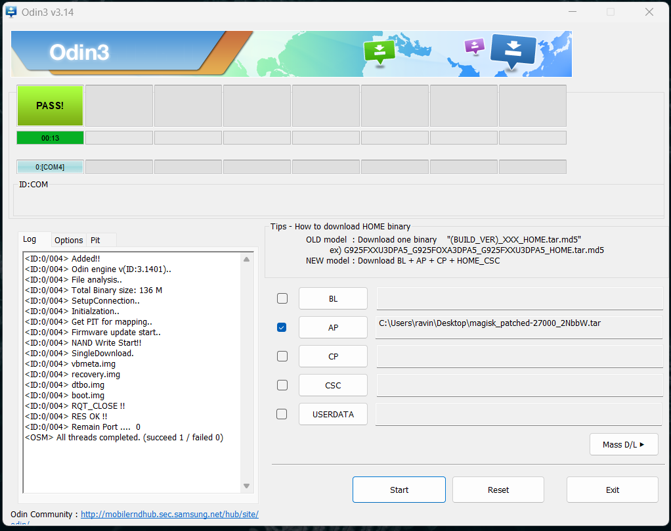Click the CSC file path field
The image size is (671, 531).
pos(519,385)
